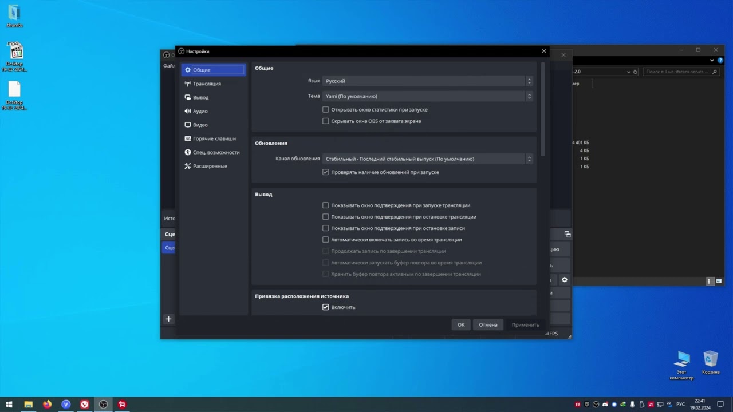
Task: Open the red app after OBS on taskbar
Action: pyautogui.click(x=122, y=405)
